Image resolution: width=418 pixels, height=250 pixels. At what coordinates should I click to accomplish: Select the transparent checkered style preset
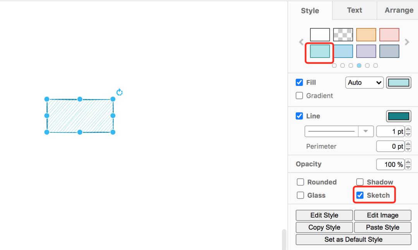click(x=343, y=34)
